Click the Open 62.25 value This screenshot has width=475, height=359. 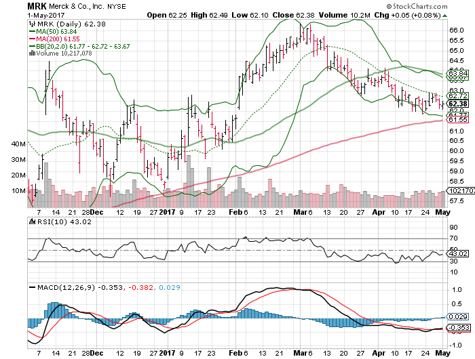167,15
